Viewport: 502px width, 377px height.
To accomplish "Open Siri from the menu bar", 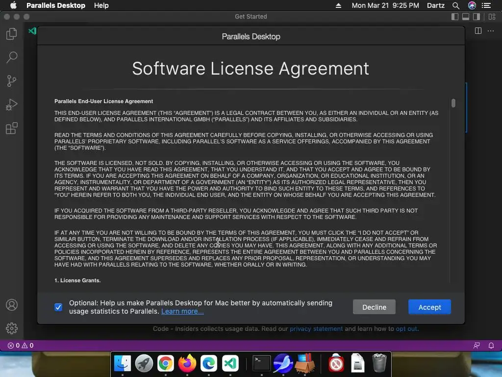I will 472,5.
